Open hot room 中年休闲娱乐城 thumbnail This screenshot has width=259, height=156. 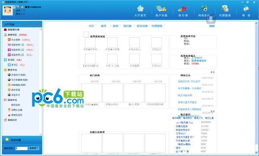click(155, 93)
